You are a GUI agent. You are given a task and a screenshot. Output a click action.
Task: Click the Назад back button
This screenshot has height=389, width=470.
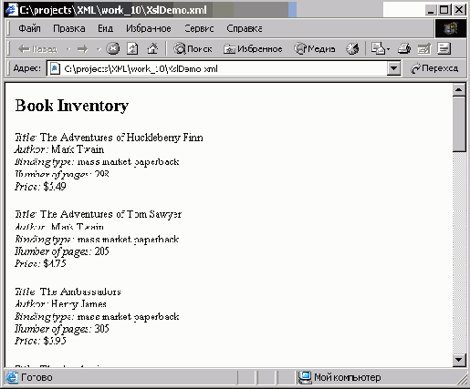37,49
